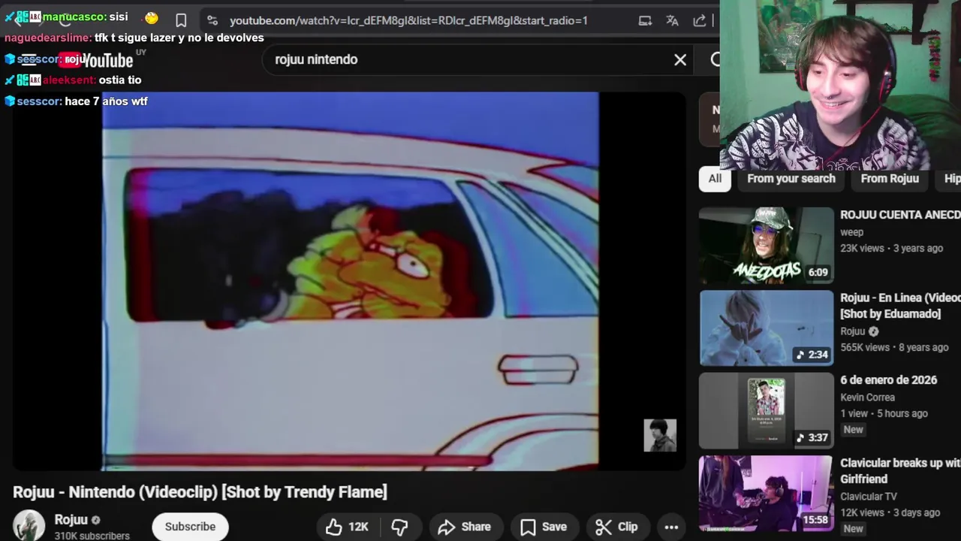
Task: Click title 'ROJUU CUENTA ANECD...'
Action: tap(900, 215)
